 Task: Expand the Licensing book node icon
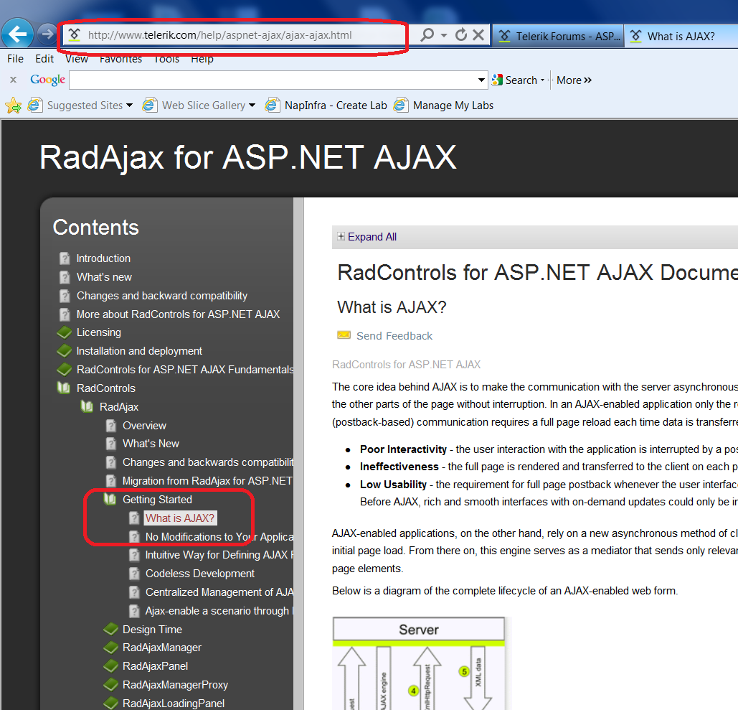64,332
